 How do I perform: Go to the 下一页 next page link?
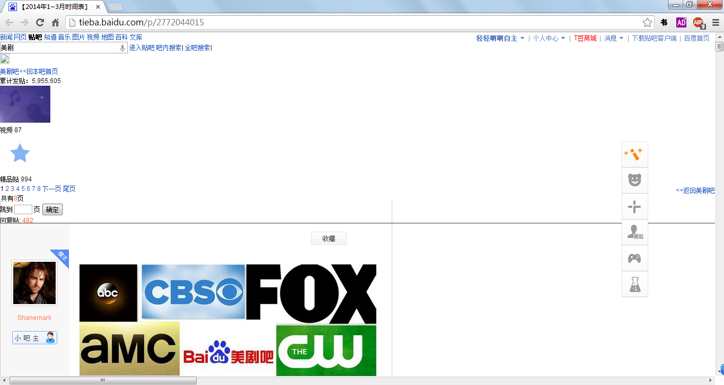tap(52, 189)
